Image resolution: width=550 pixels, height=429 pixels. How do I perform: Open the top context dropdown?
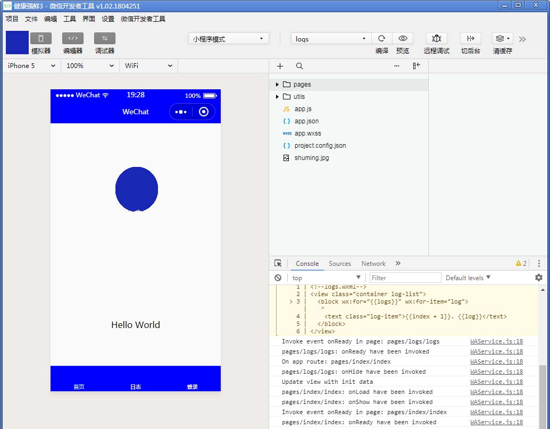pyautogui.click(x=326, y=277)
